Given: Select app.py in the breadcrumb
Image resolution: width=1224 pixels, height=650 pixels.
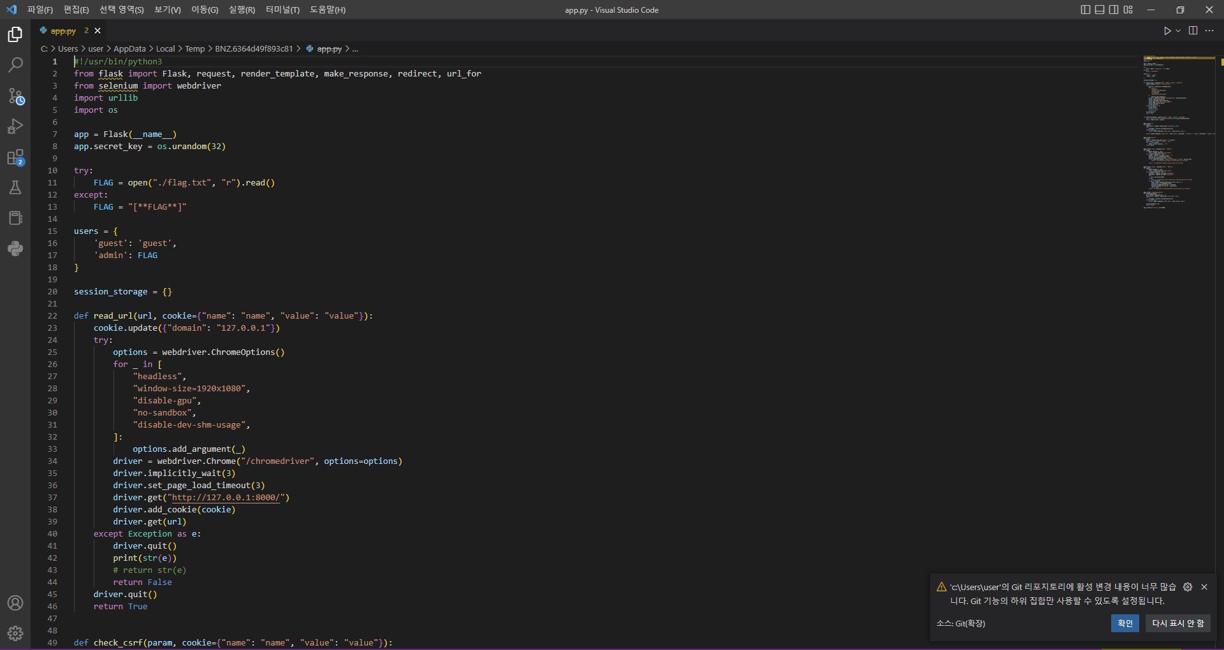Looking at the screenshot, I should point(329,48).
